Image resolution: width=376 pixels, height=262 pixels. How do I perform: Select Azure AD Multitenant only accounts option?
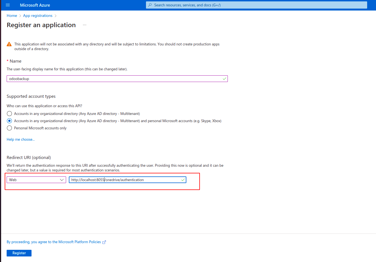tap(9, 114)
